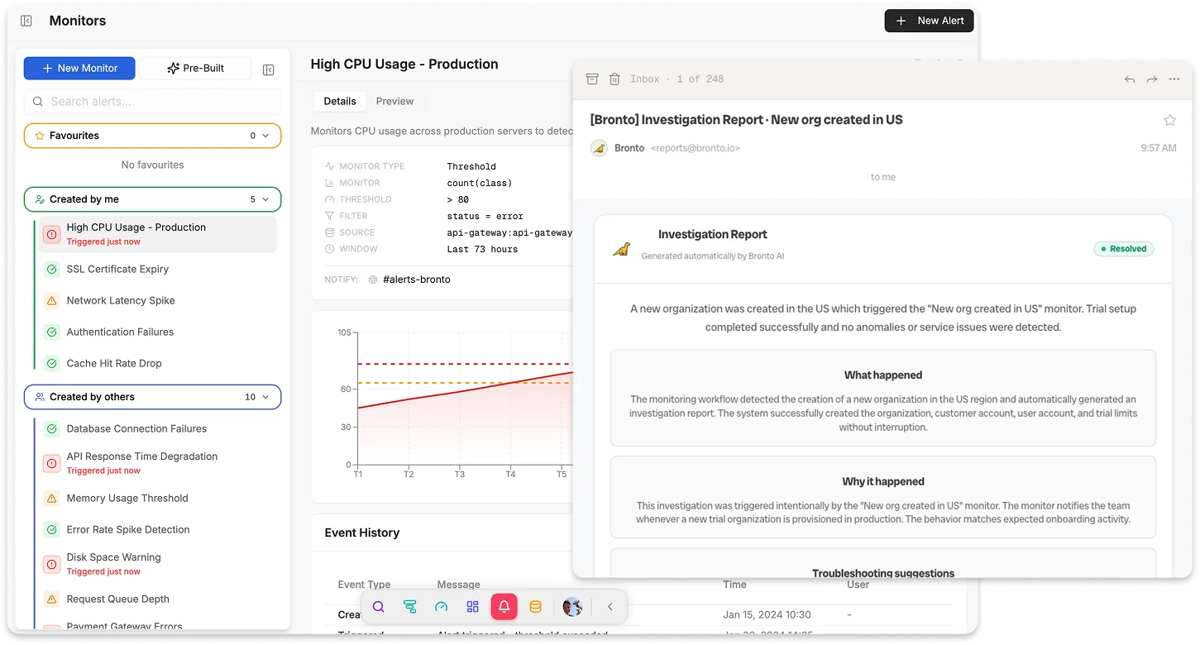
Task: Collapse the bottom dock with chevron
Action: (610, 607)
